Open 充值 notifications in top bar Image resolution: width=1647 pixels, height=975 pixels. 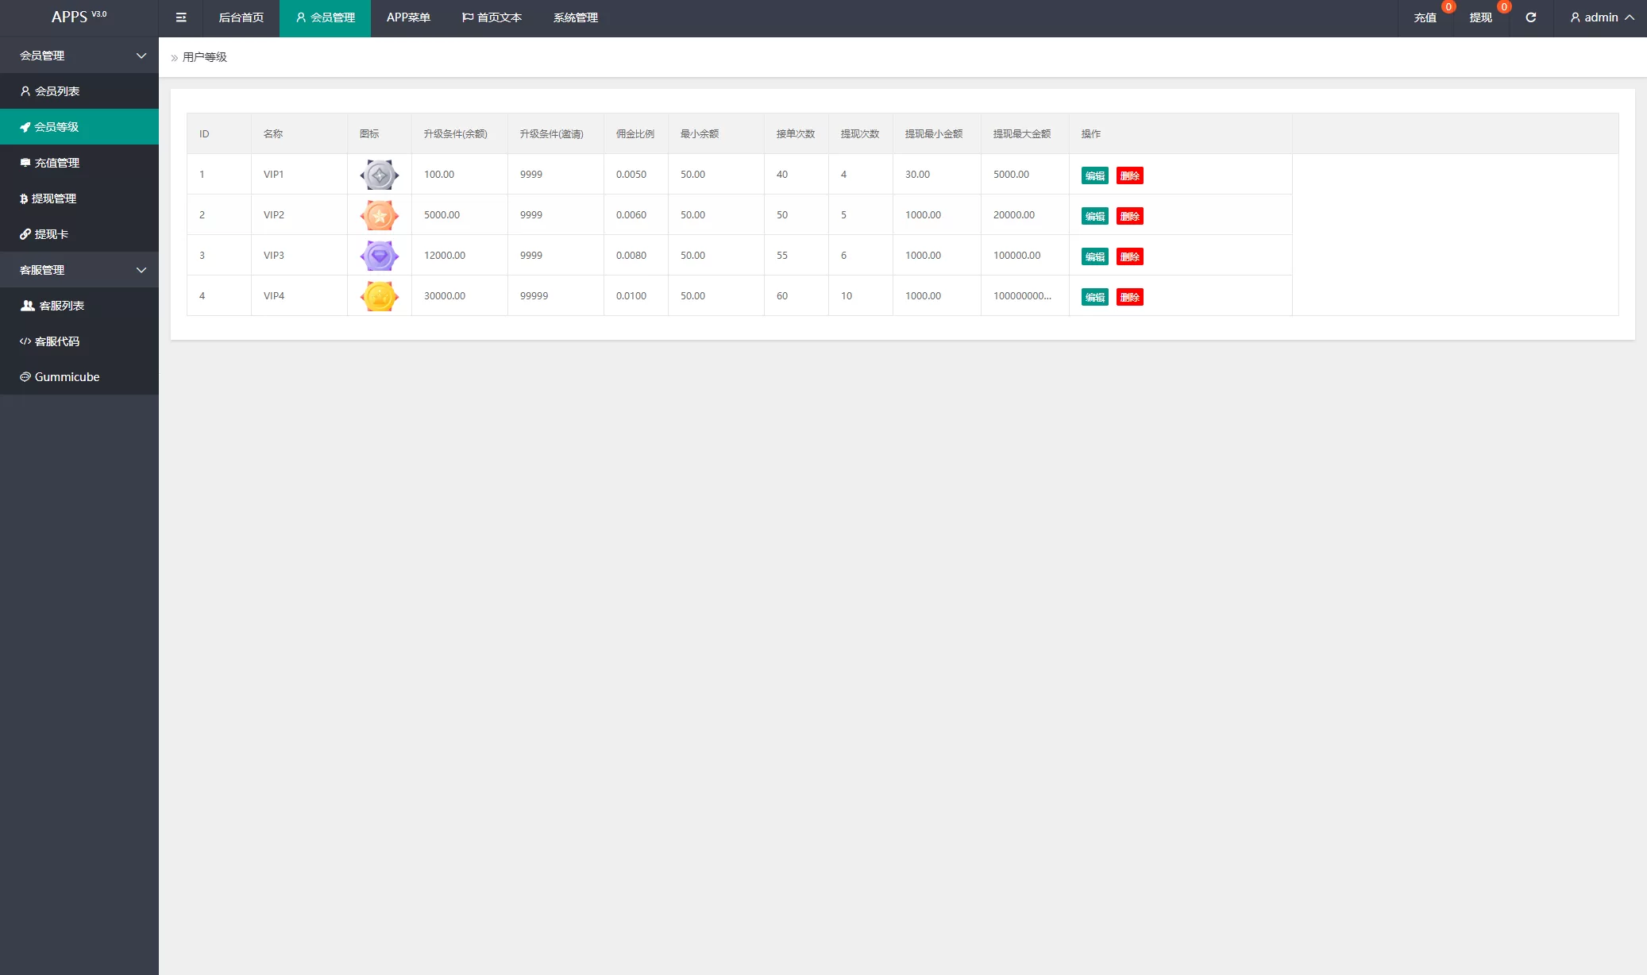point(1425,17)
